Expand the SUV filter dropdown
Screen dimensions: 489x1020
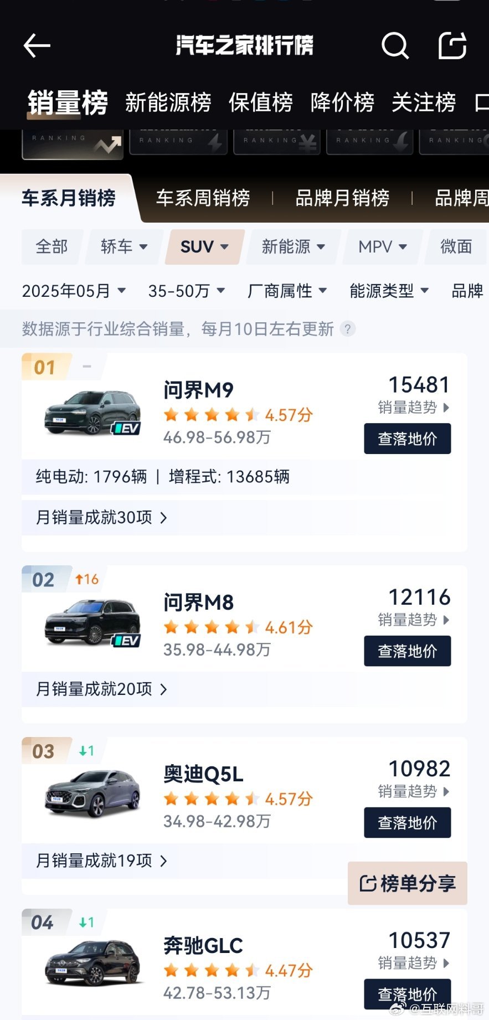click(x=204, y=246)
